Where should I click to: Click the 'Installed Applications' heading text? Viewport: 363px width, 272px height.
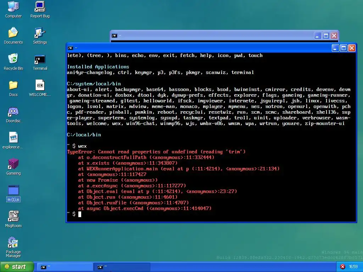98,67
